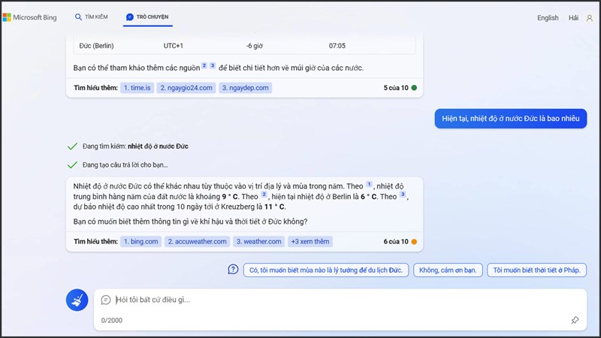Click the green dot beside '5 của 10'
This screenshot has width=601, height=338.
[x=414, y=88]
